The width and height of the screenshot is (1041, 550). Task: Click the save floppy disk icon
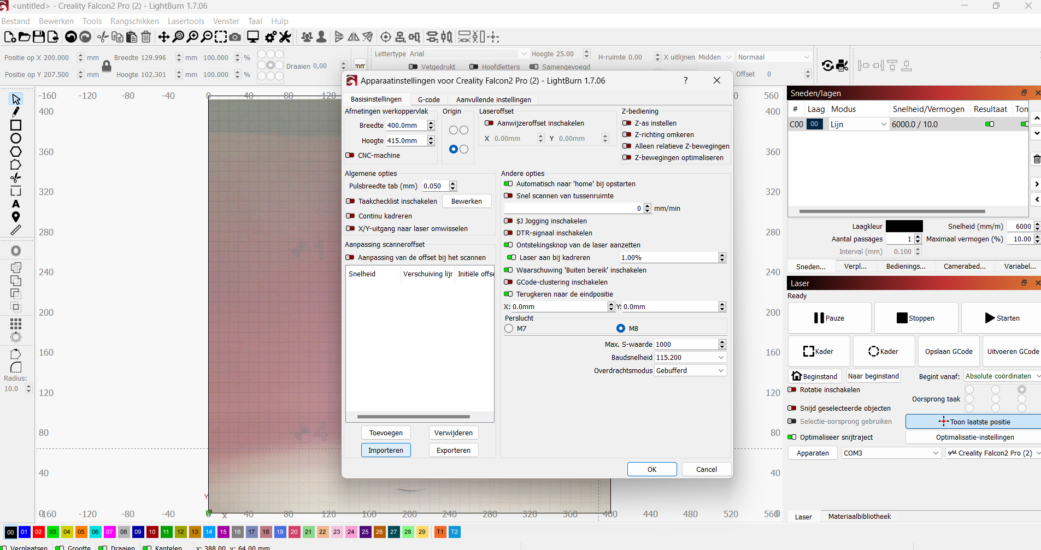tap(38, 37)
